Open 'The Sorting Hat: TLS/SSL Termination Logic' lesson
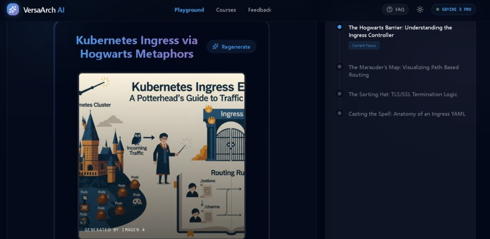This screenshot has height=239, width=490. (x=402, y=94)
